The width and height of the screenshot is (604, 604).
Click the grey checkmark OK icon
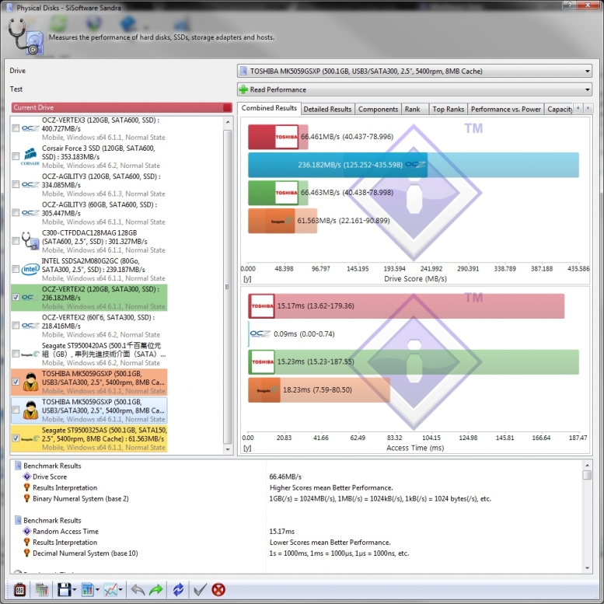(200, 590)
